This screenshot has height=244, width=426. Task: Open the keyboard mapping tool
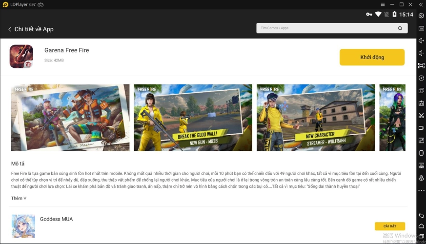pos(421,28)
